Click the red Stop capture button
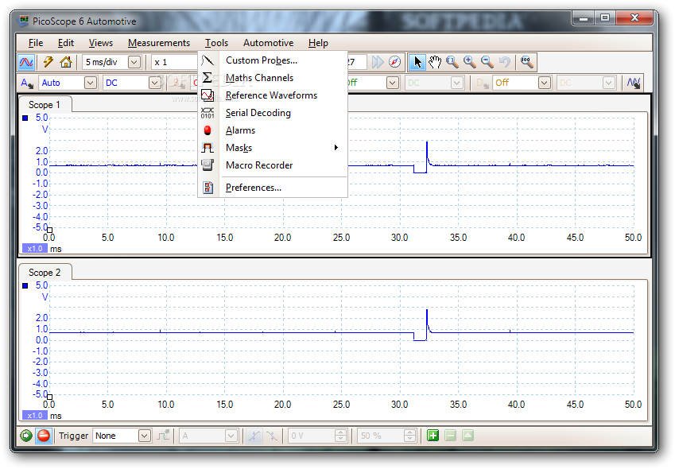 [x=44, y=436]
